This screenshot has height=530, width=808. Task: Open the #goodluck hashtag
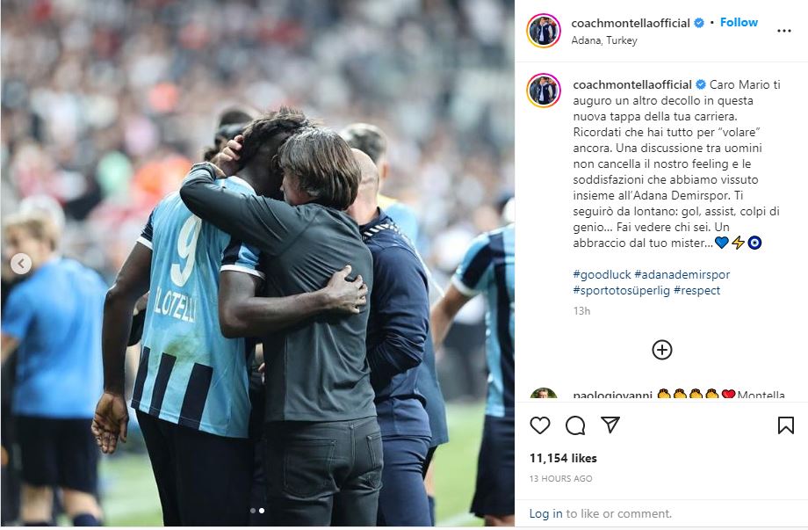(601, 274)
